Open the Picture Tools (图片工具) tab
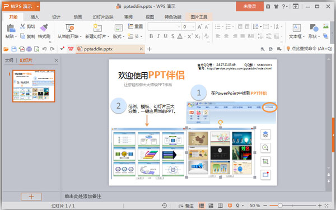 [199, 17]
